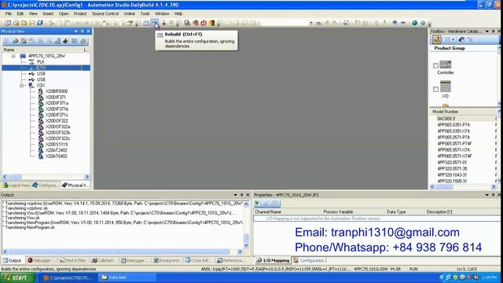
Task: Select the X20DOF322 module
Action: coord(57,120)
